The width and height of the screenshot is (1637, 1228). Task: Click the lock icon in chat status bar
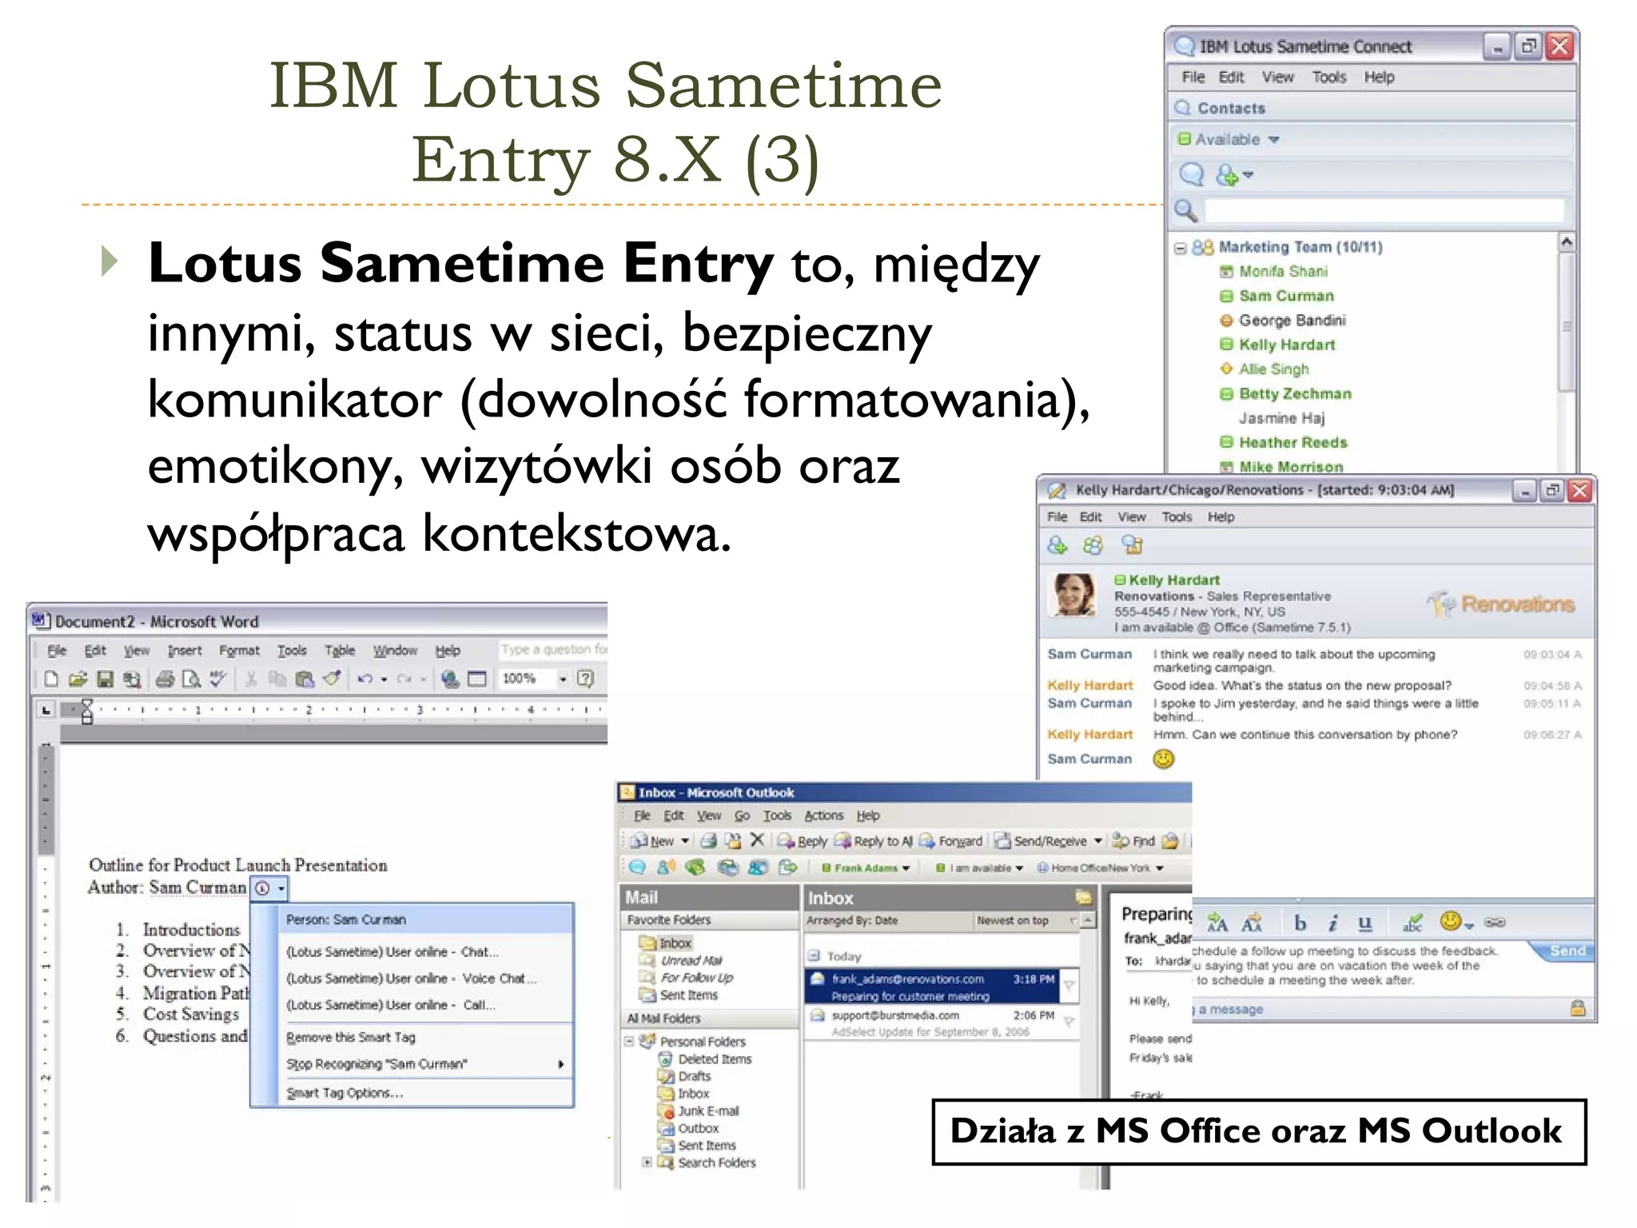[1578, 1008]
